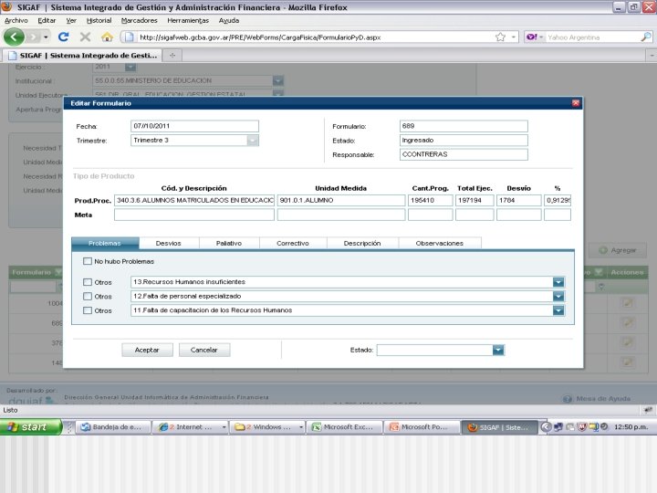Viewport: 657px width, 493px height.
Task: Expand the 12.Falta de personal especializado dropdown
Action: 558,297
